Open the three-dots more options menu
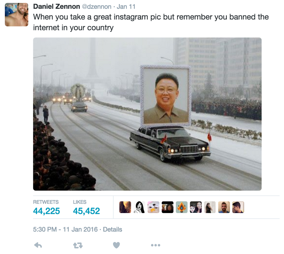284x254 pixels. (156, 245)
